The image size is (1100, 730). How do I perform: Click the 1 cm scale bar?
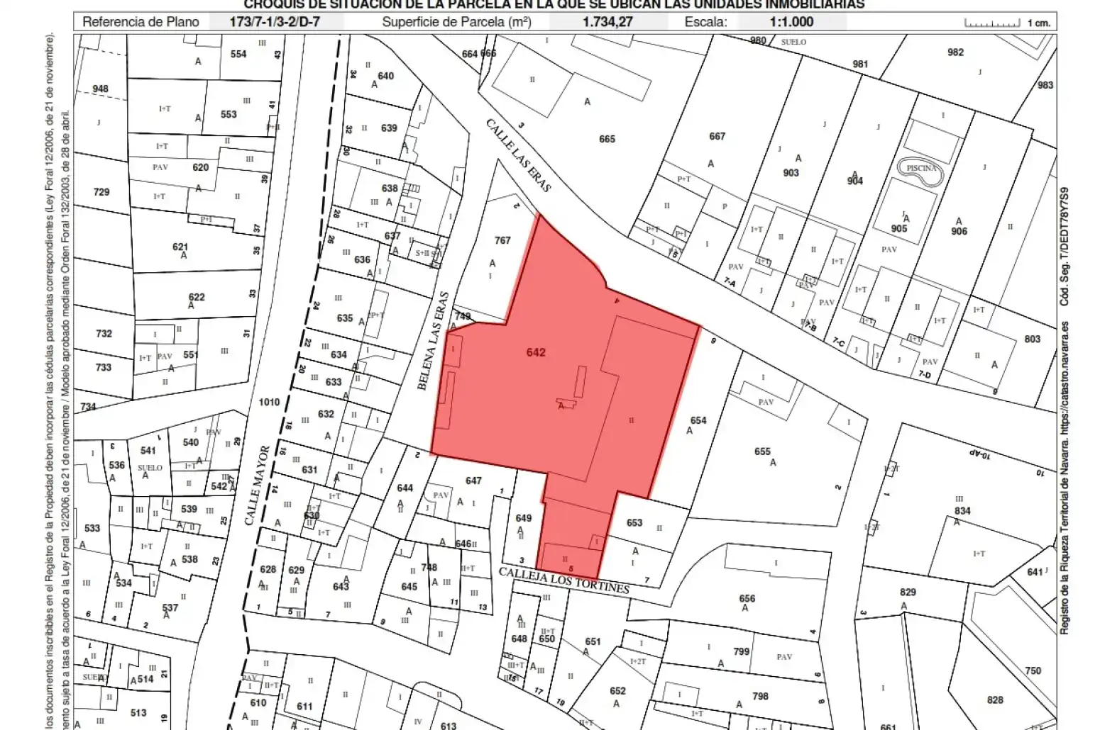click(x=992, y=23)
